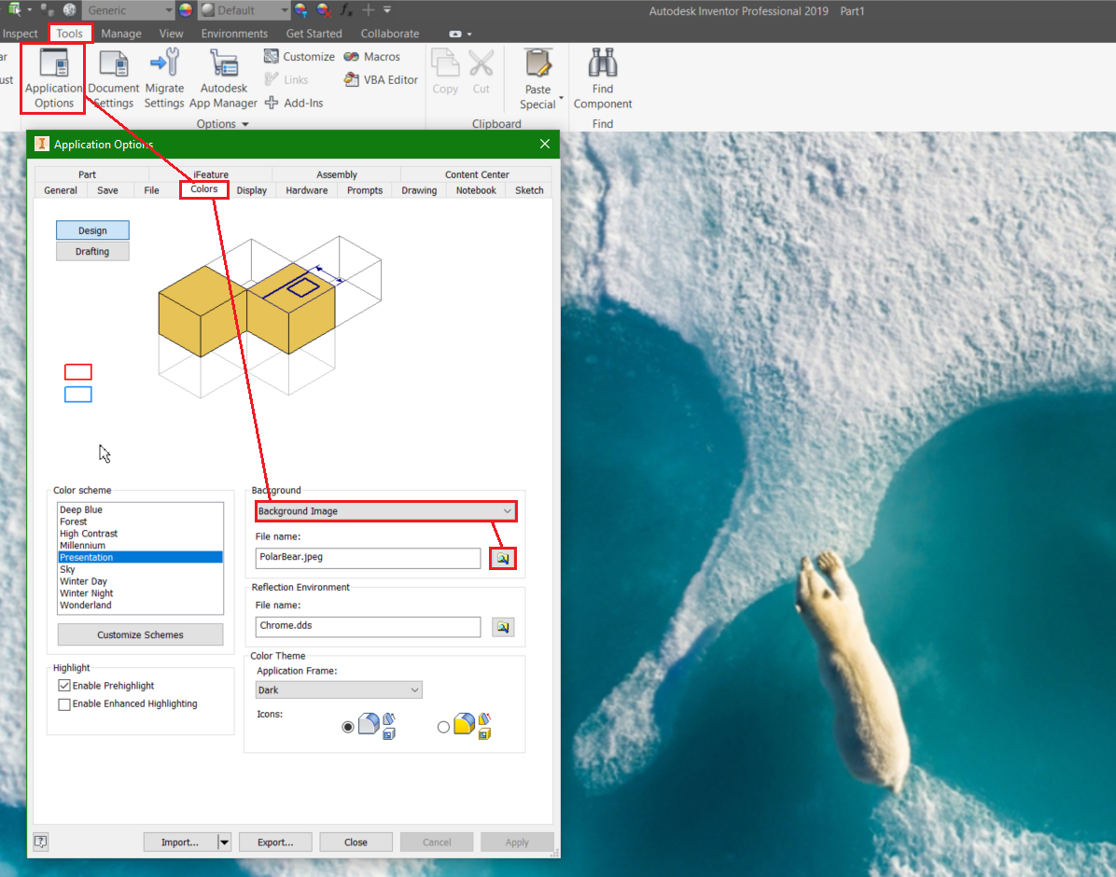The height and width of the screenshot is (877, 1116).
Task: Click the red highlight color swatch
Action: click(x=78, y=371)
